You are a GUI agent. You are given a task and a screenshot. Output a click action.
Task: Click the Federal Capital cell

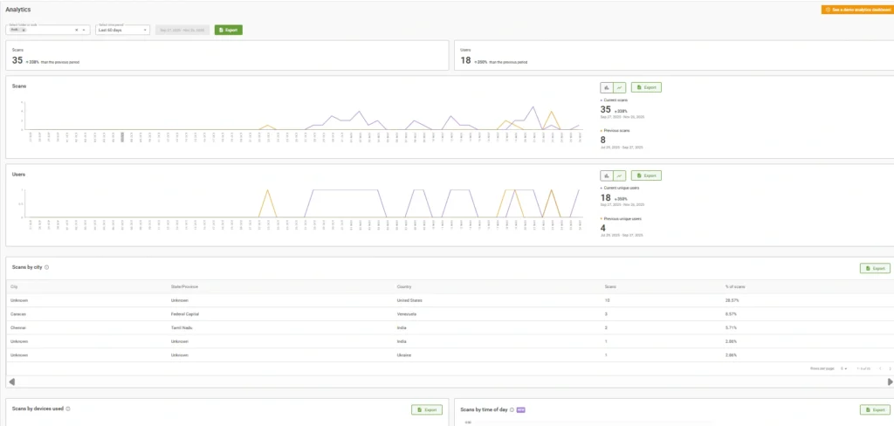tap(185, 313)
